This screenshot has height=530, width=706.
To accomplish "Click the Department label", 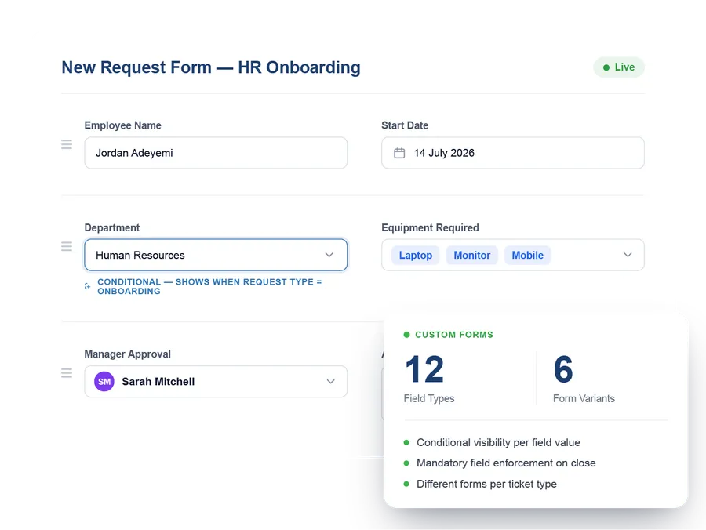I will tap(112, 227).
